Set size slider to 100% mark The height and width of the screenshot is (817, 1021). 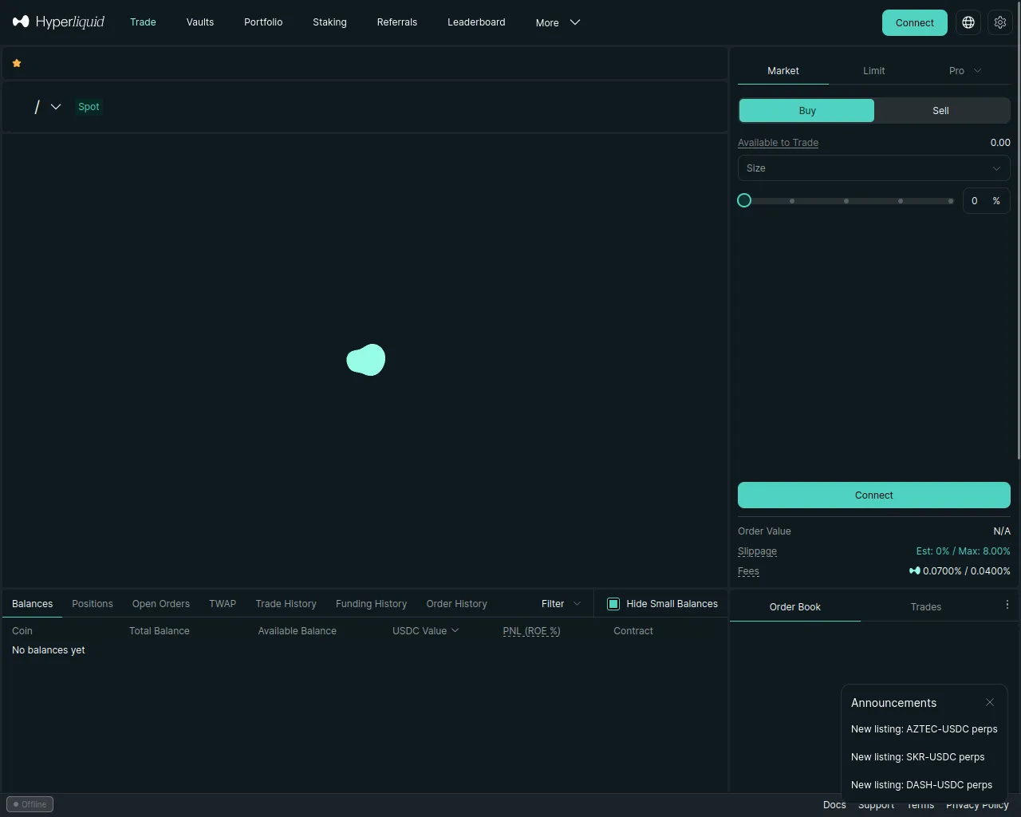click(951, 201)
